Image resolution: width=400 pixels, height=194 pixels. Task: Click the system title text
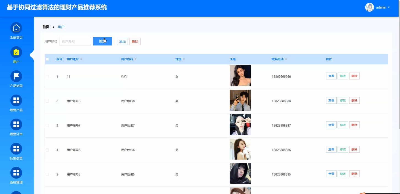point(57,7)
